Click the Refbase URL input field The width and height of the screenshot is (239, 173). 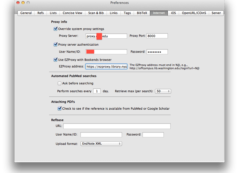click(x=117, y=126)
